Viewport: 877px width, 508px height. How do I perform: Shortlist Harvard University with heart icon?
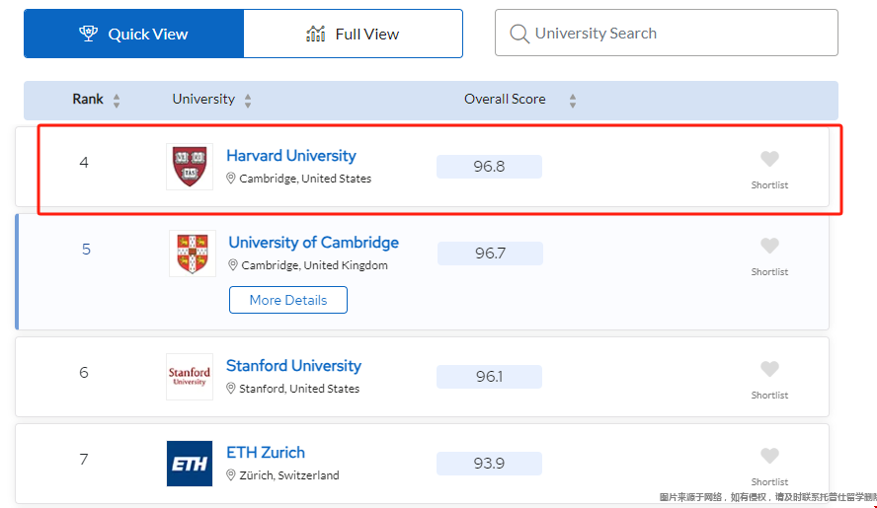(769, 159)
